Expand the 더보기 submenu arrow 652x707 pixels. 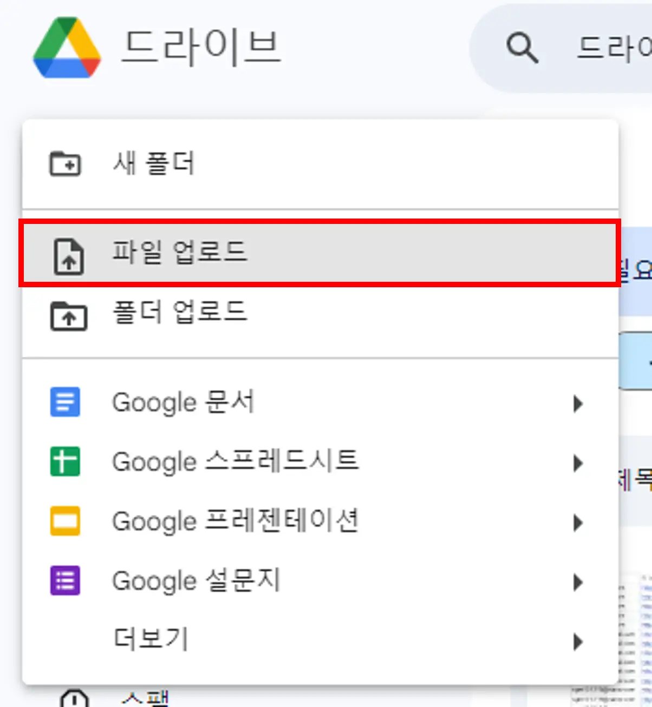coord(578,642)
